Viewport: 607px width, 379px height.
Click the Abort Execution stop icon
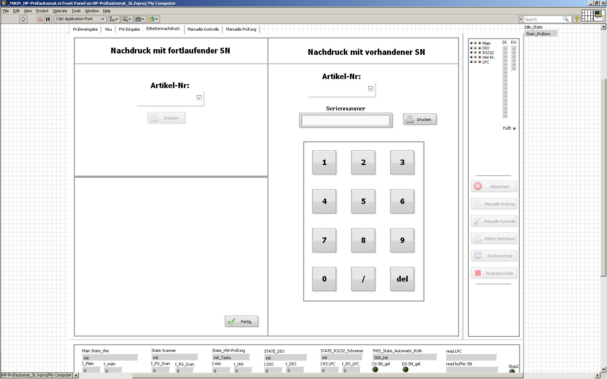click(x=40, y=19)
